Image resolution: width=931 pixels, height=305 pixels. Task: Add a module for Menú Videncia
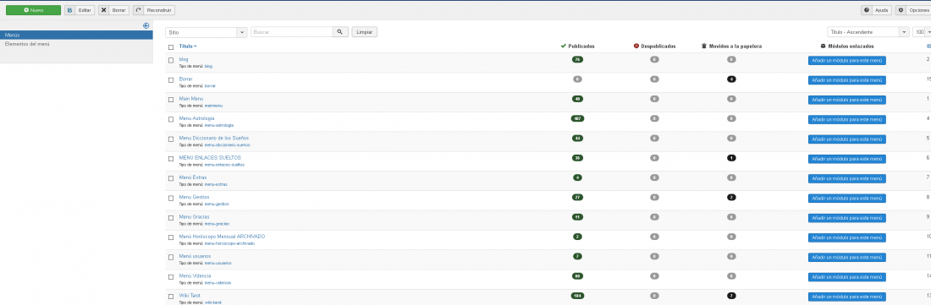pos(846,277)
